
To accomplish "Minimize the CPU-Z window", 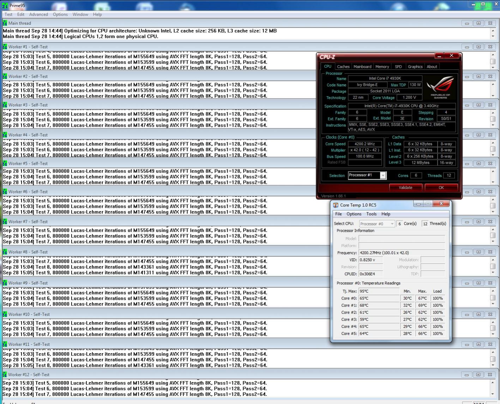I will 439,56.
